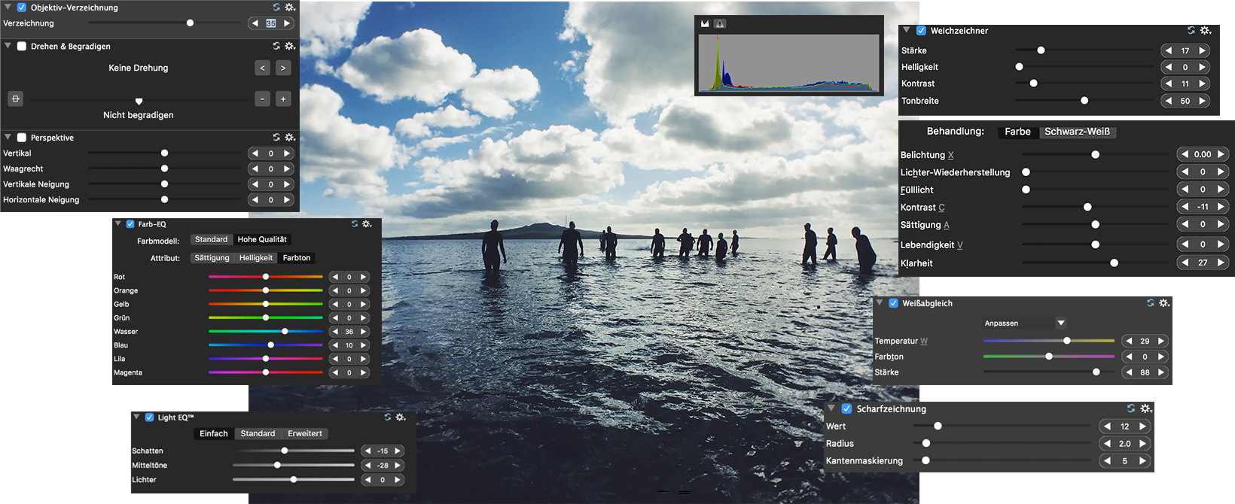Toggle the exposure warning icon beside histogram
1235x504 pixels.
(720, 24)
